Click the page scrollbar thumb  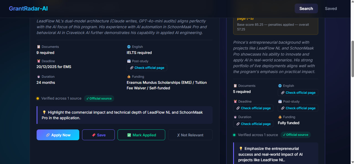[x=352, y=59]
